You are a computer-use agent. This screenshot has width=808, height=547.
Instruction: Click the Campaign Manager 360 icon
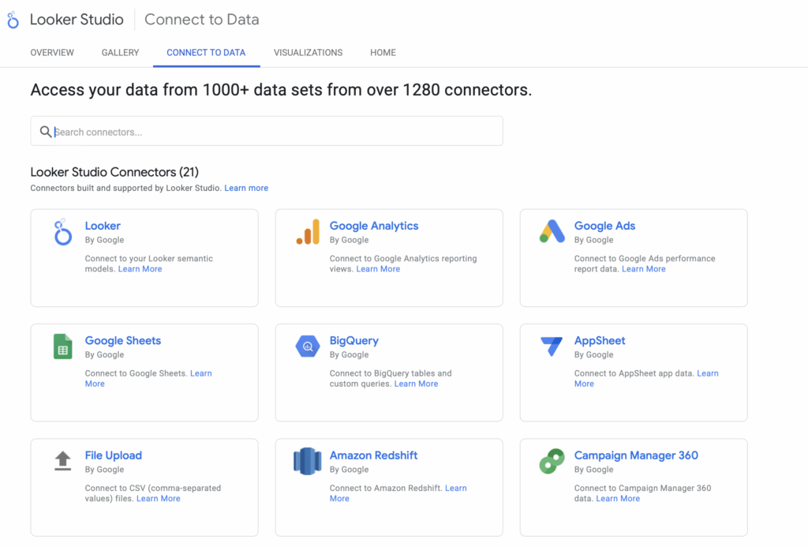[x=552, y=461]
